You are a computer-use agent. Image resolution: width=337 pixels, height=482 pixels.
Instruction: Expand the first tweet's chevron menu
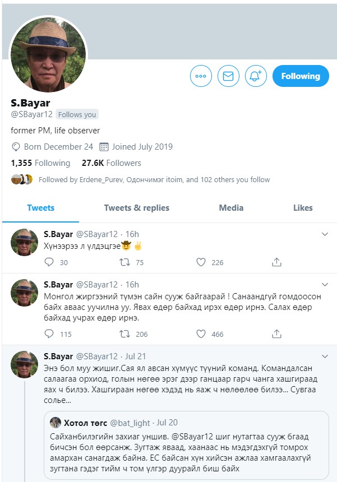coord(325,234)
